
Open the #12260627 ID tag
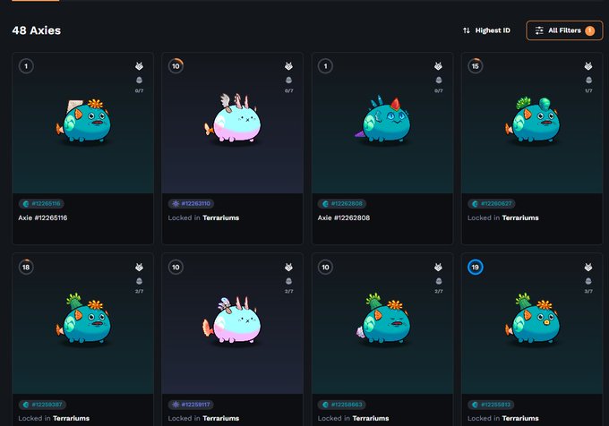click(492, 204)
